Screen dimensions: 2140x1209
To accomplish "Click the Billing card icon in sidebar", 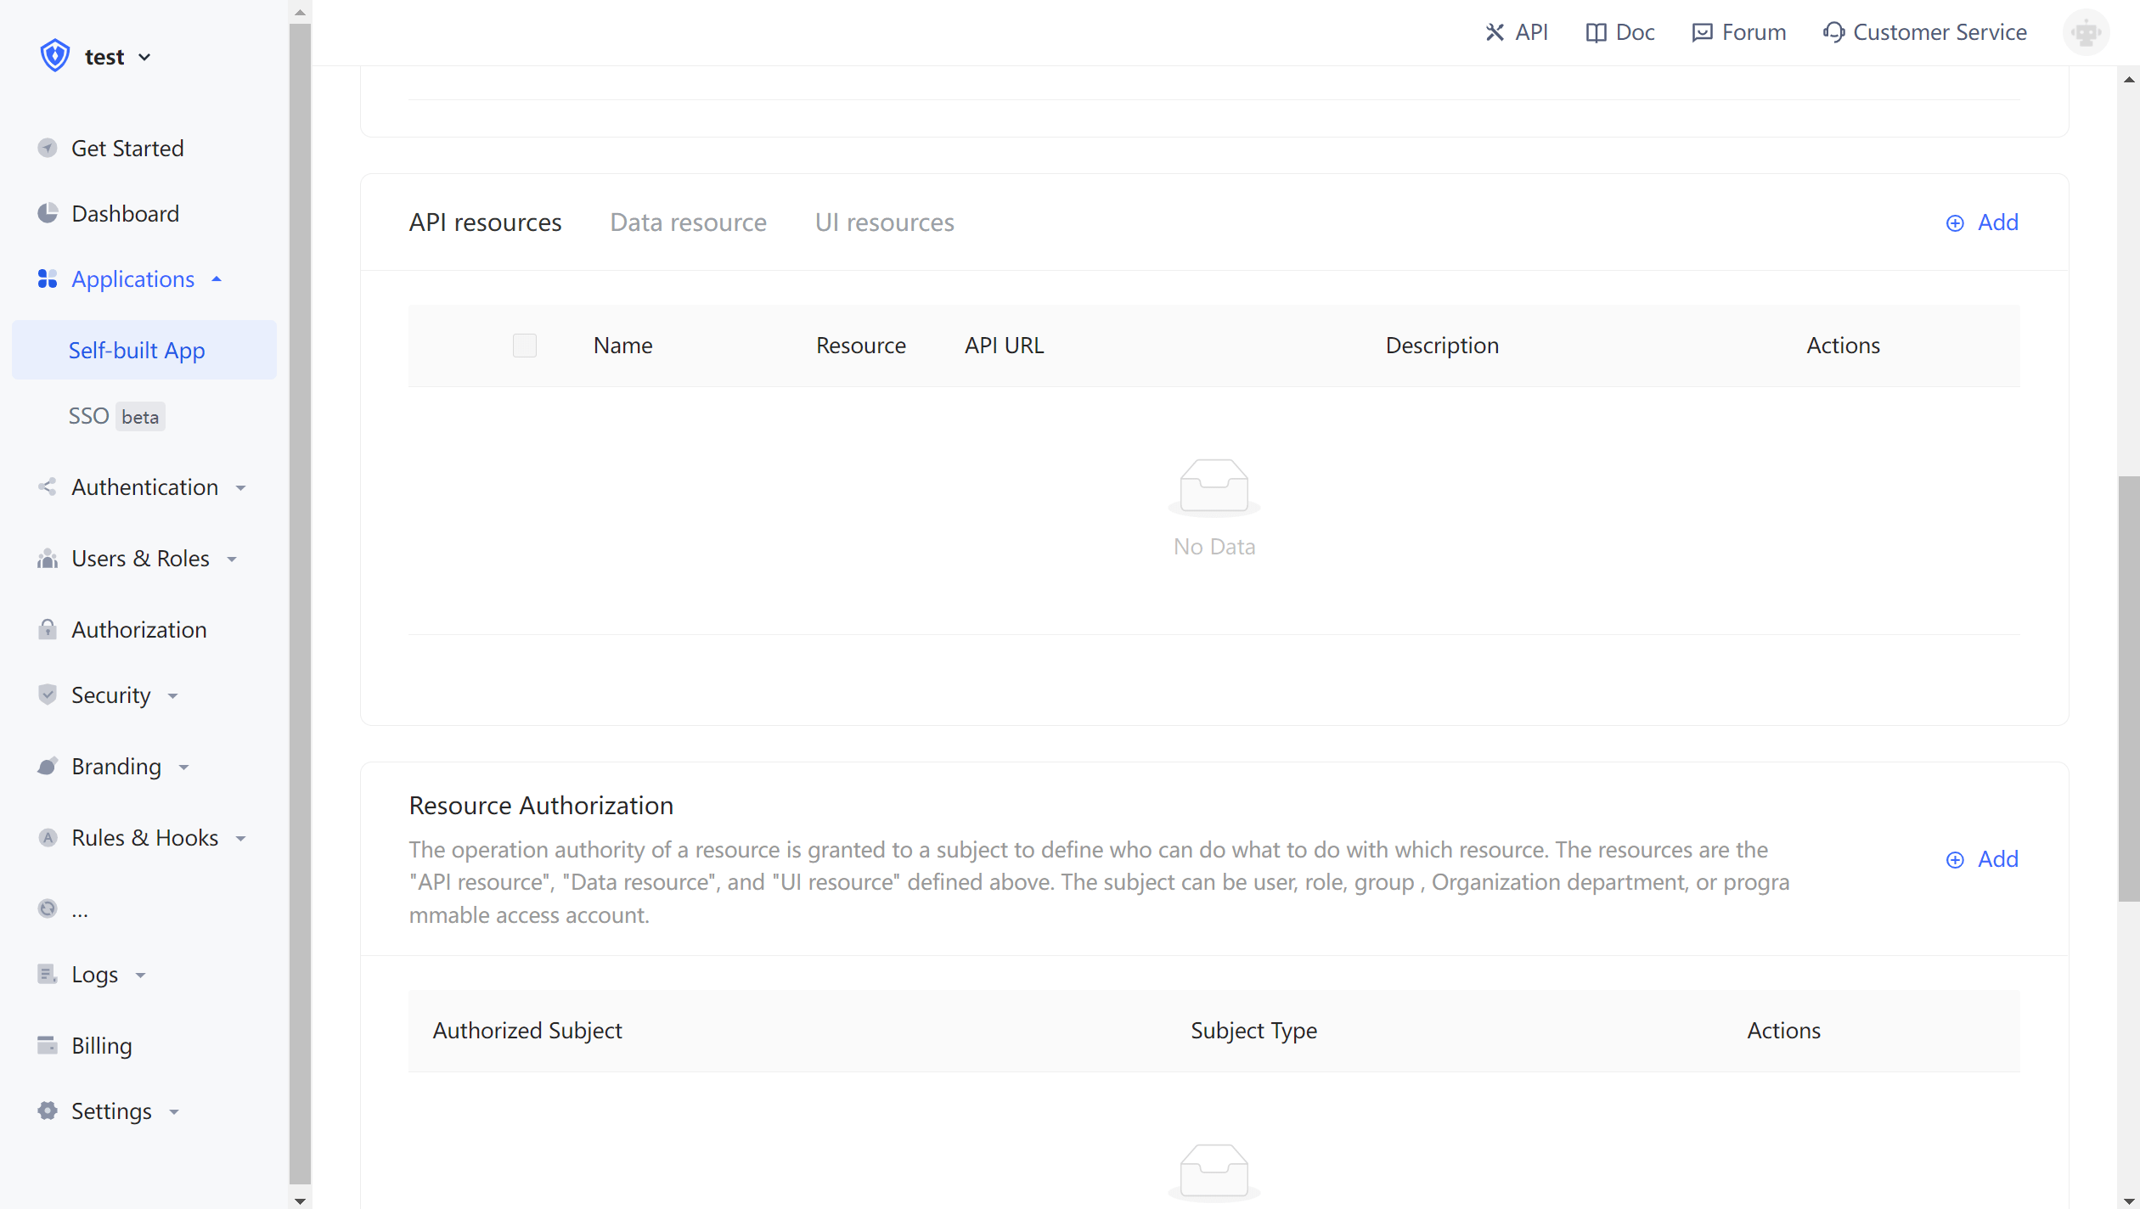I will 48,1045.
